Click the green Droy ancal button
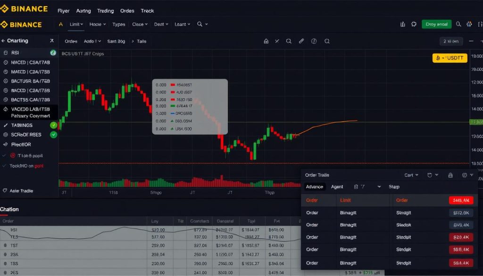483x276 pixels. click(x=436, y=25)
